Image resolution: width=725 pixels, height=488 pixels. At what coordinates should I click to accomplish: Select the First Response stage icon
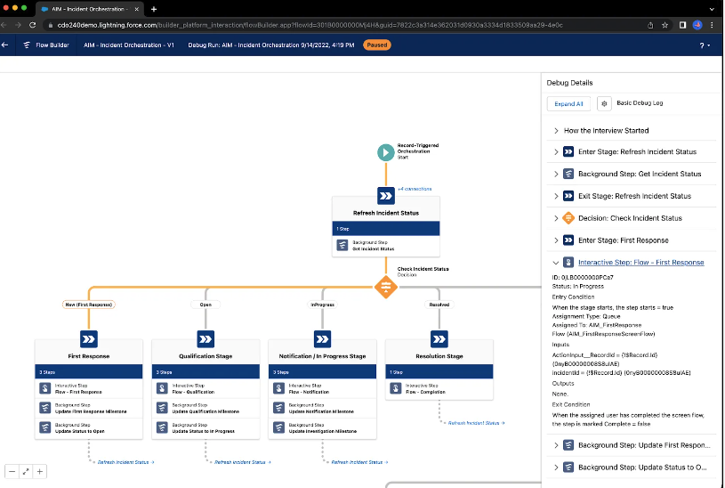tap(89, 339)
